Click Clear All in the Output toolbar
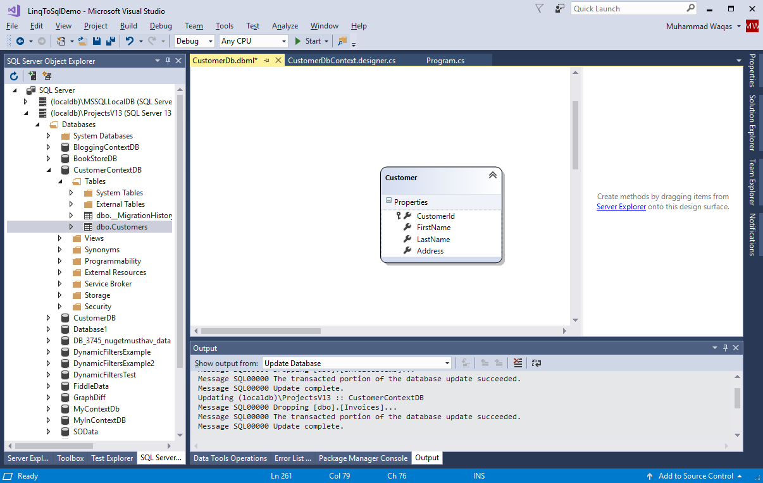Image resolution: width=763 pixels, height=483 pixels. click(x=518, y=363)
